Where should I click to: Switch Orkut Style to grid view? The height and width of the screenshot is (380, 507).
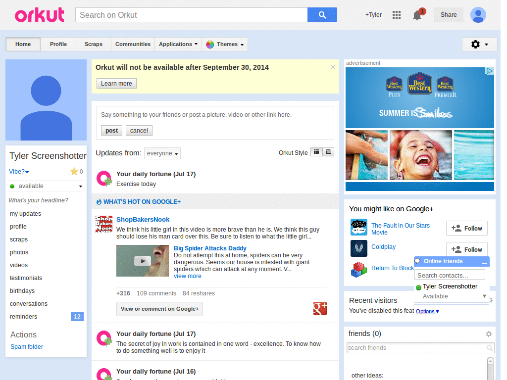coord(316,152)
